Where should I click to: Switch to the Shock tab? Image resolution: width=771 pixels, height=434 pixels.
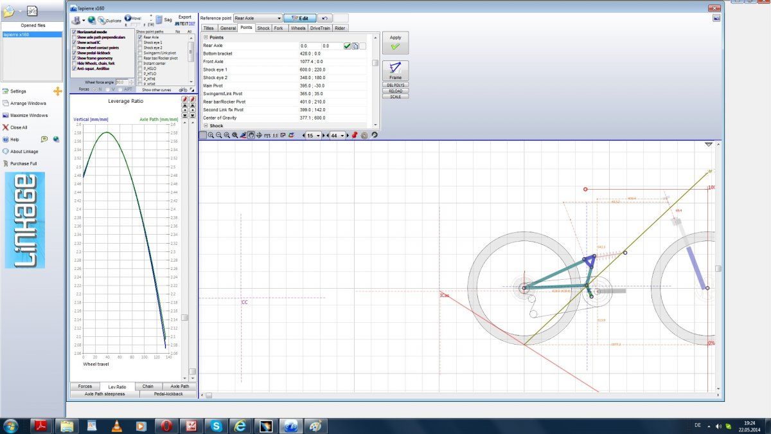click(x=263, y=28)
